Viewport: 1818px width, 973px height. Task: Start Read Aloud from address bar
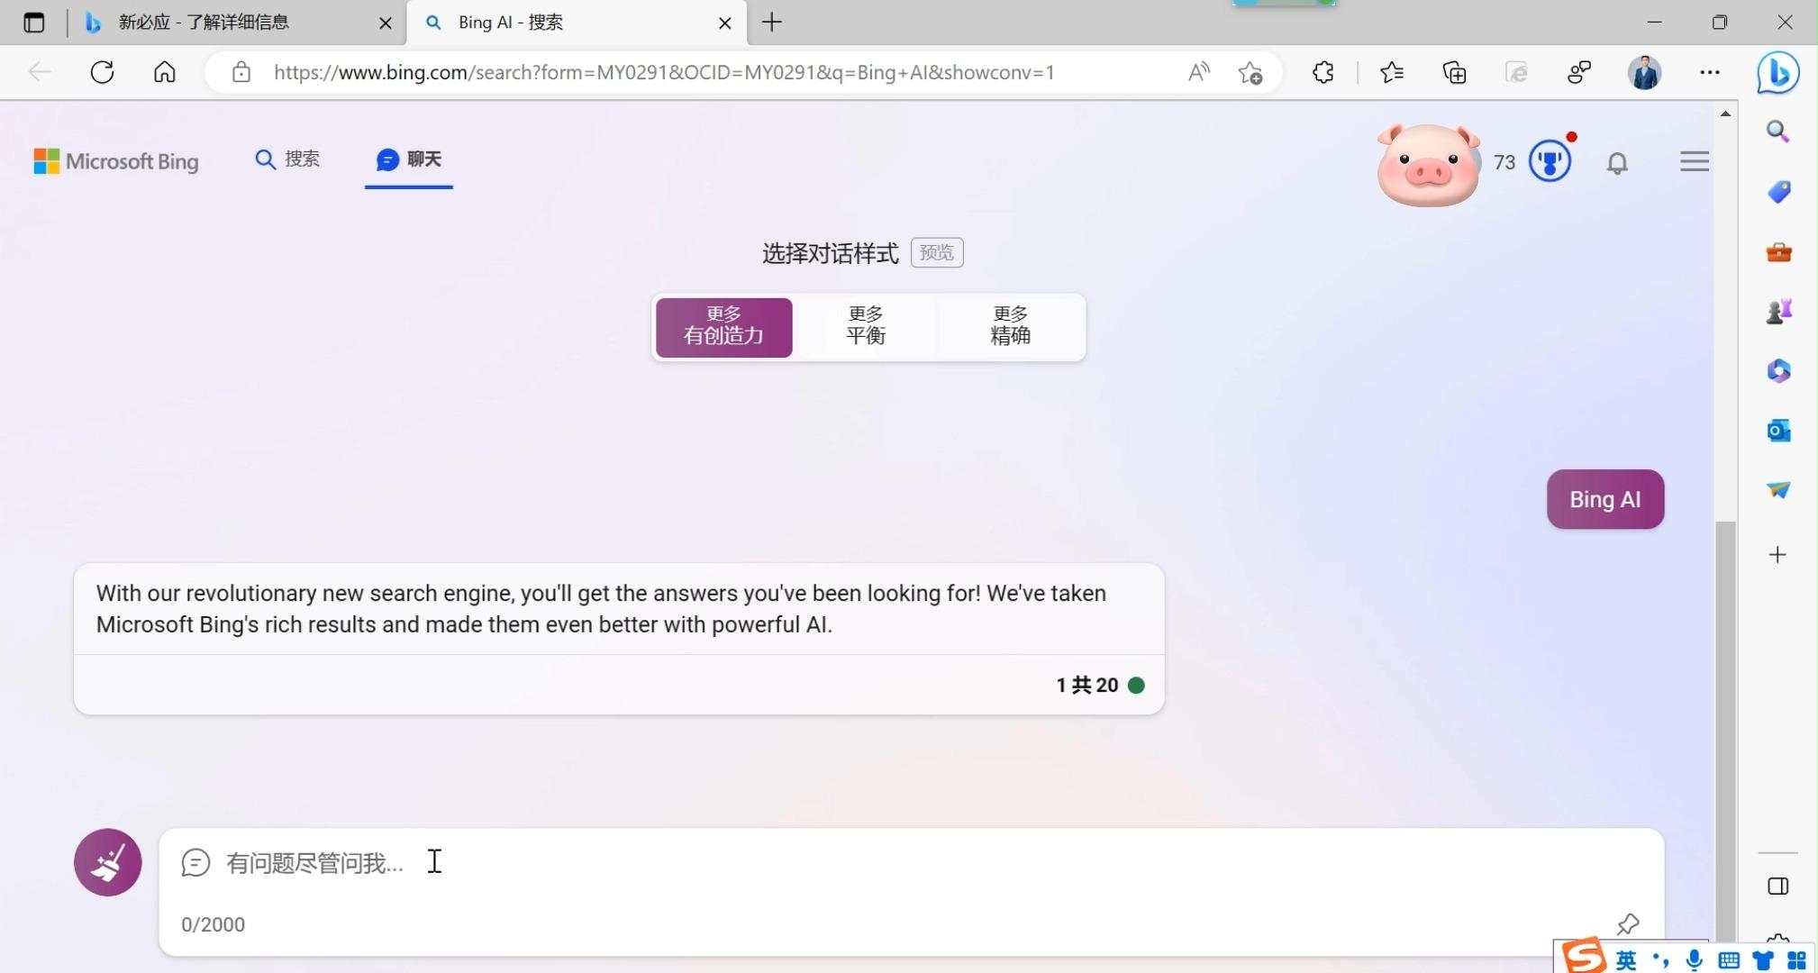pos(1199,72)
